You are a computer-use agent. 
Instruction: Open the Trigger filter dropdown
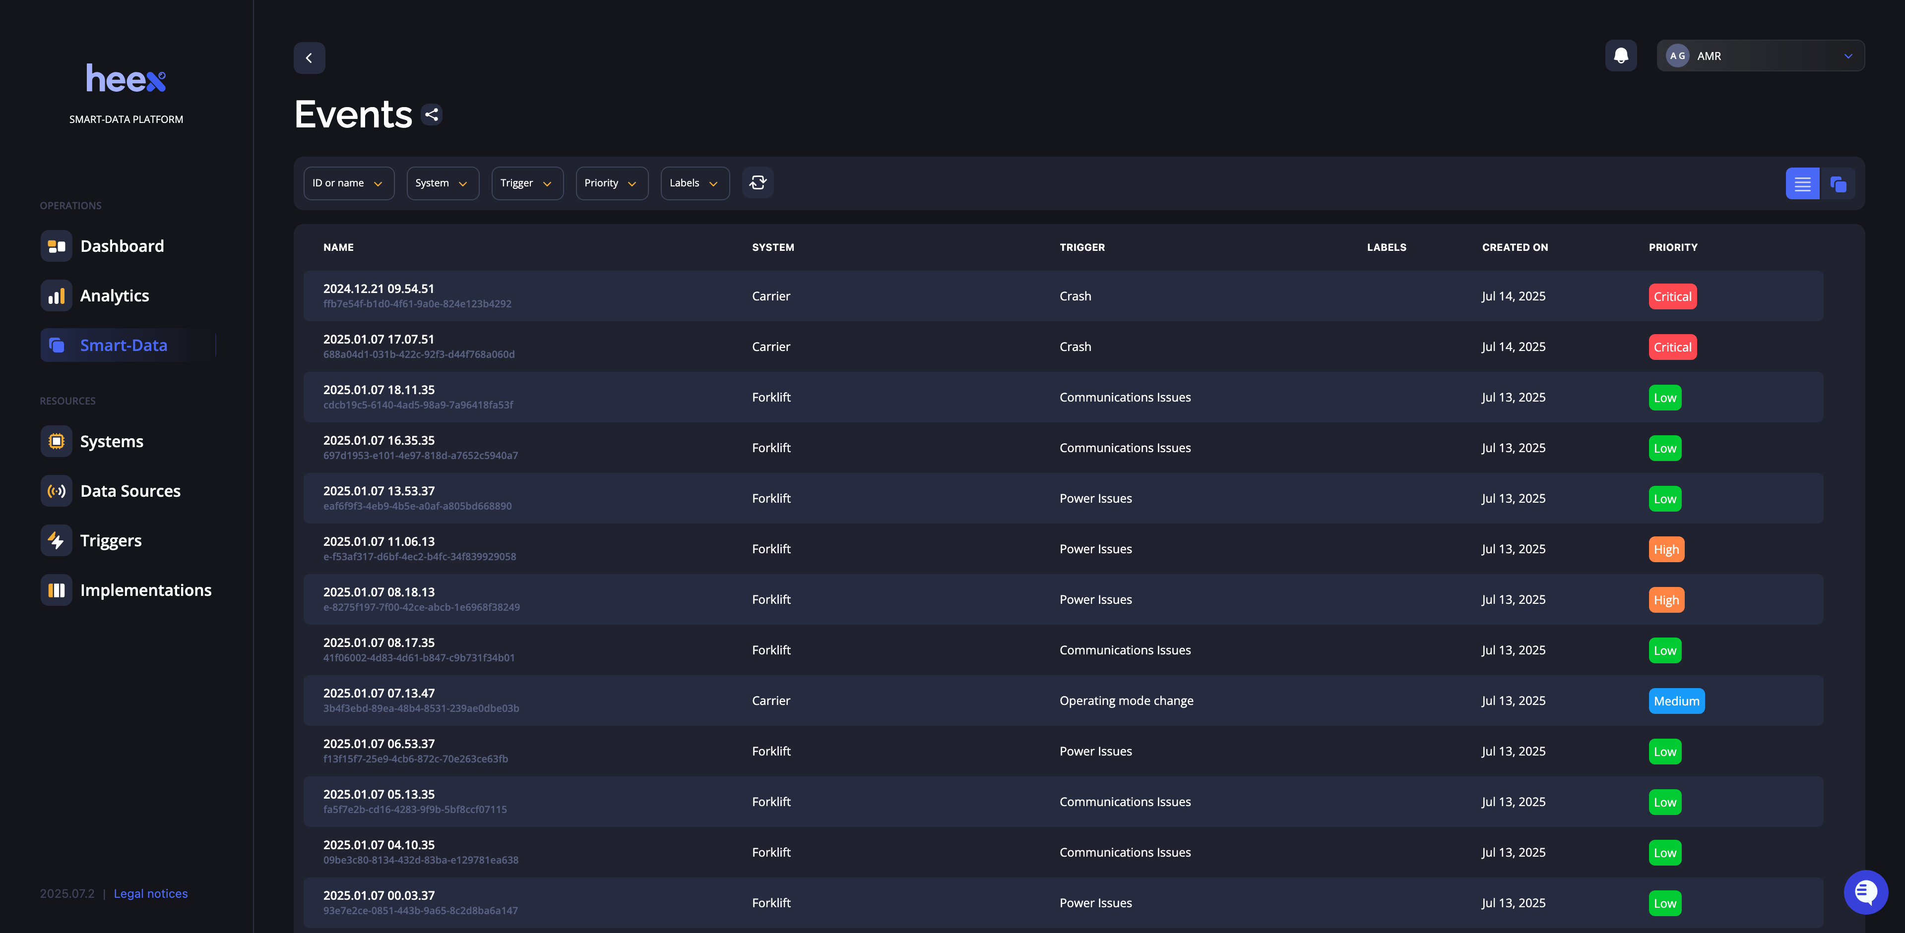pos(526,183)
